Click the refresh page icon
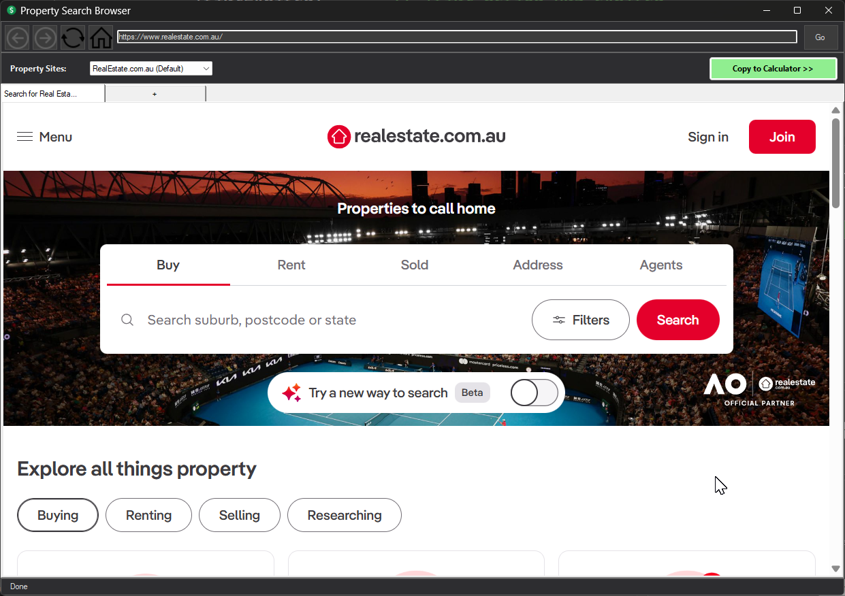 72,37
